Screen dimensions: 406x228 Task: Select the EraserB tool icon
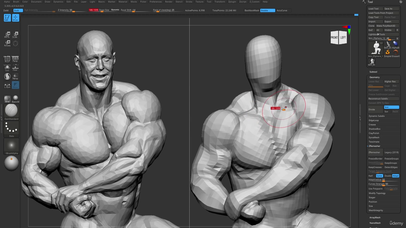click(396, 54)
